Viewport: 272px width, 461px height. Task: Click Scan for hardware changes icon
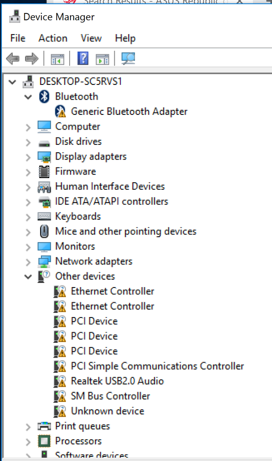(x=128, y=59)
